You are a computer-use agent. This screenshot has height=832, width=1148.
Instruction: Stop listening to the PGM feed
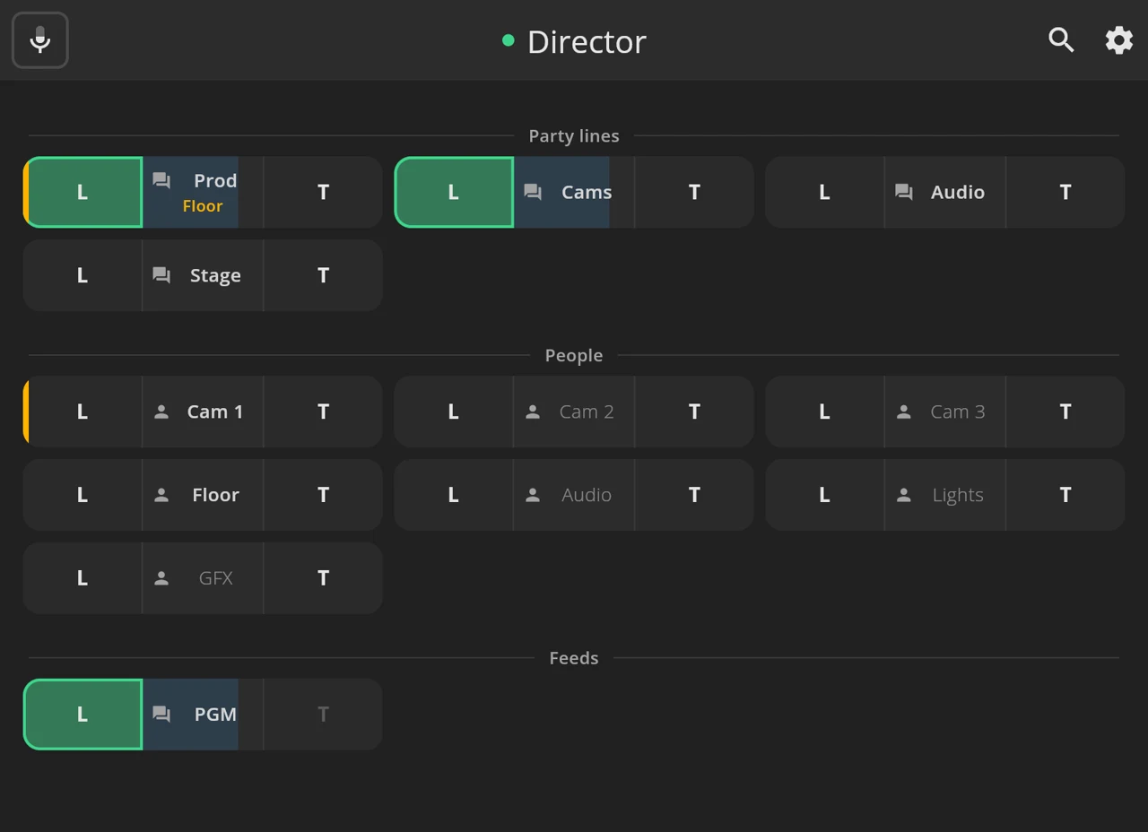pos(83,715)
